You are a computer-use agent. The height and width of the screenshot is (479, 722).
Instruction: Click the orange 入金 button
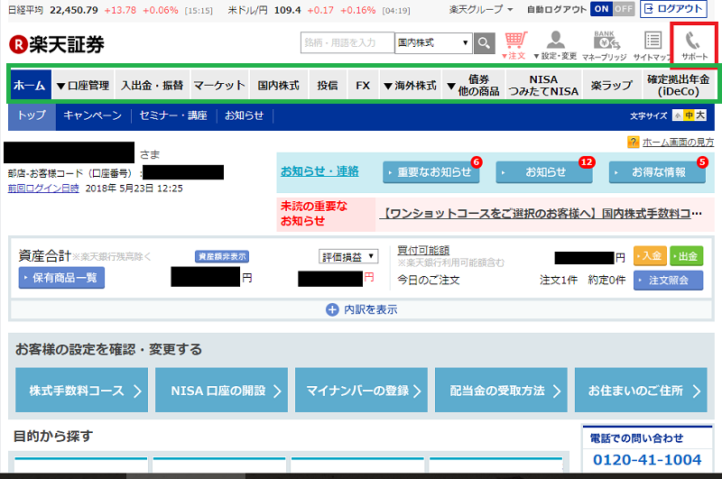[650, 256]
